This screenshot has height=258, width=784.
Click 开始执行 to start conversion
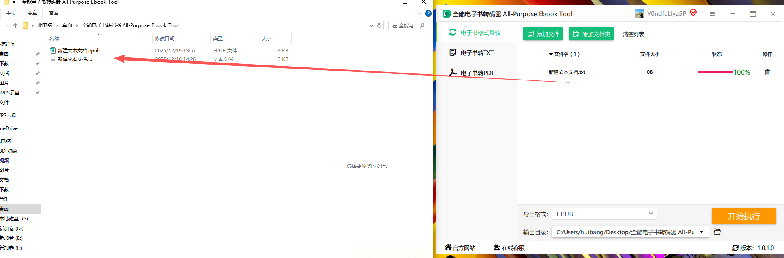pyautogui.click(x=744, y=216)
